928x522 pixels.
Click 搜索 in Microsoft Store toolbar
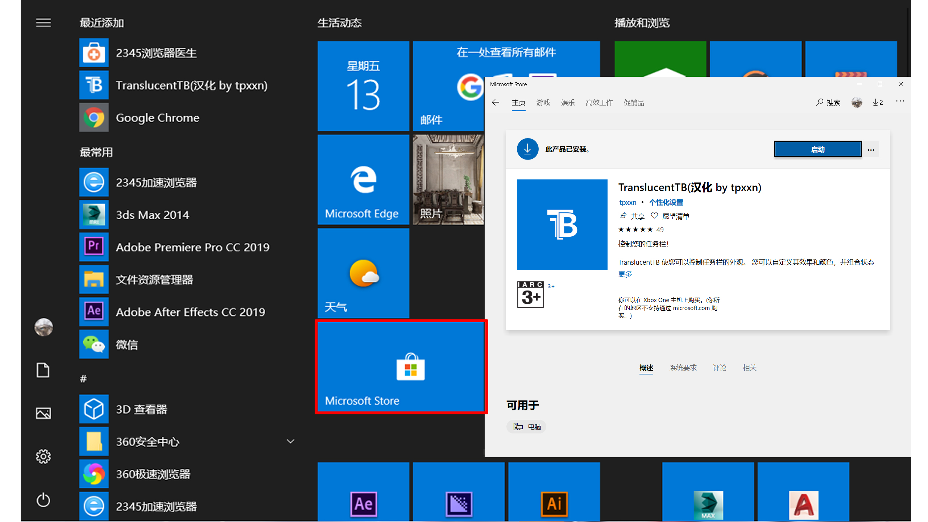[x=828, y=103]
